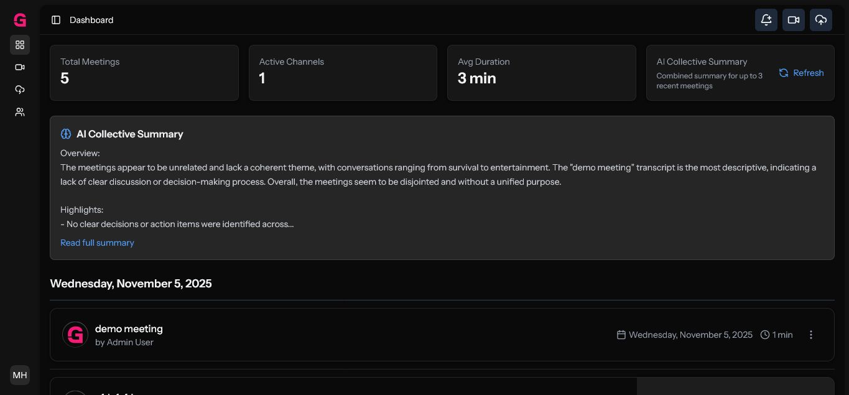849x395 pixels.
Task: Click the Active Channels stat card
Action: pyautogui.click(x=343, y=72)
